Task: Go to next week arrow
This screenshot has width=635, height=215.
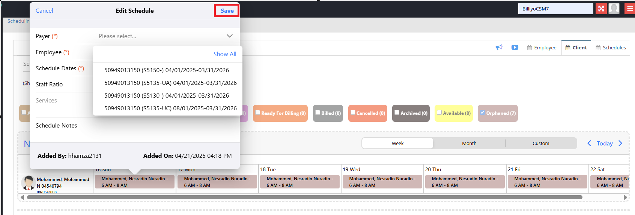Action: [620, 143]
